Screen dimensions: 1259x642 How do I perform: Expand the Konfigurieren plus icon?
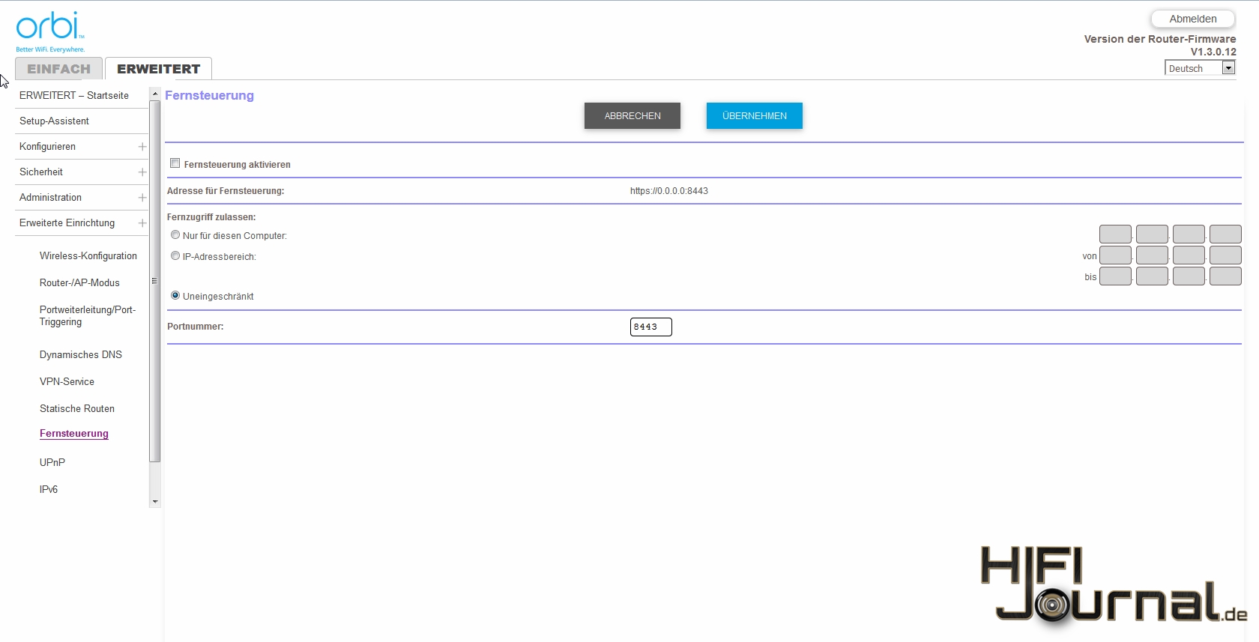(x=142, y=147)
